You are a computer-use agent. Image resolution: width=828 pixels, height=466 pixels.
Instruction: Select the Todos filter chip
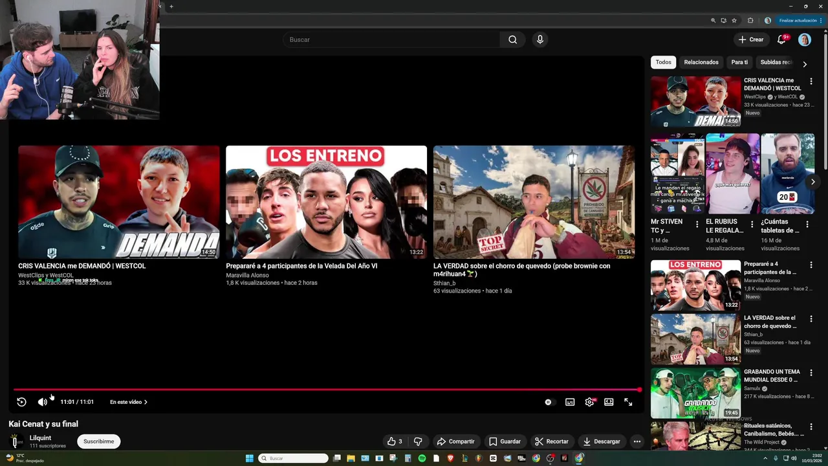[x=663, y=62]
